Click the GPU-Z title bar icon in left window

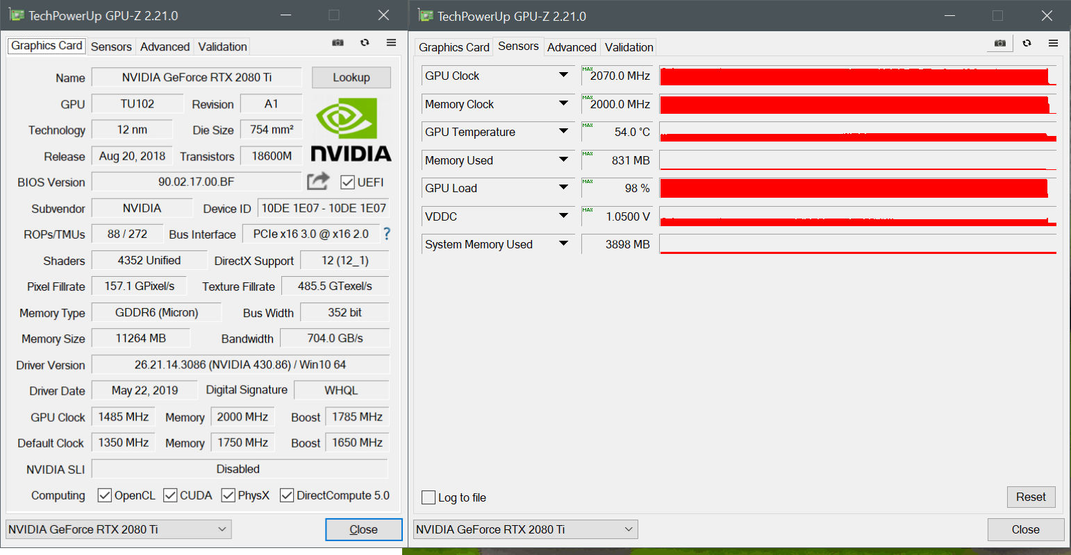click(x=16, y=15)
